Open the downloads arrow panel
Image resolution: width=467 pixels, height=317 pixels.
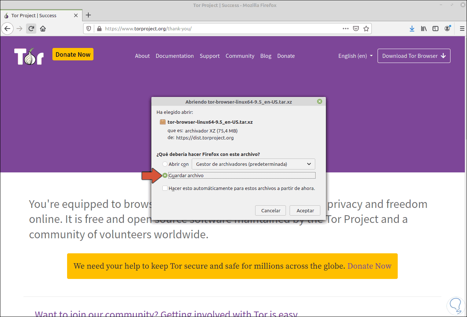tap(412, 29)
